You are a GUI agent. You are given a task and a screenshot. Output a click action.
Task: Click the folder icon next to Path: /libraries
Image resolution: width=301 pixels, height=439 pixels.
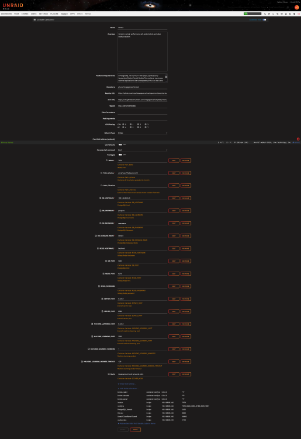pyautogui.click(x=102, y=186)
